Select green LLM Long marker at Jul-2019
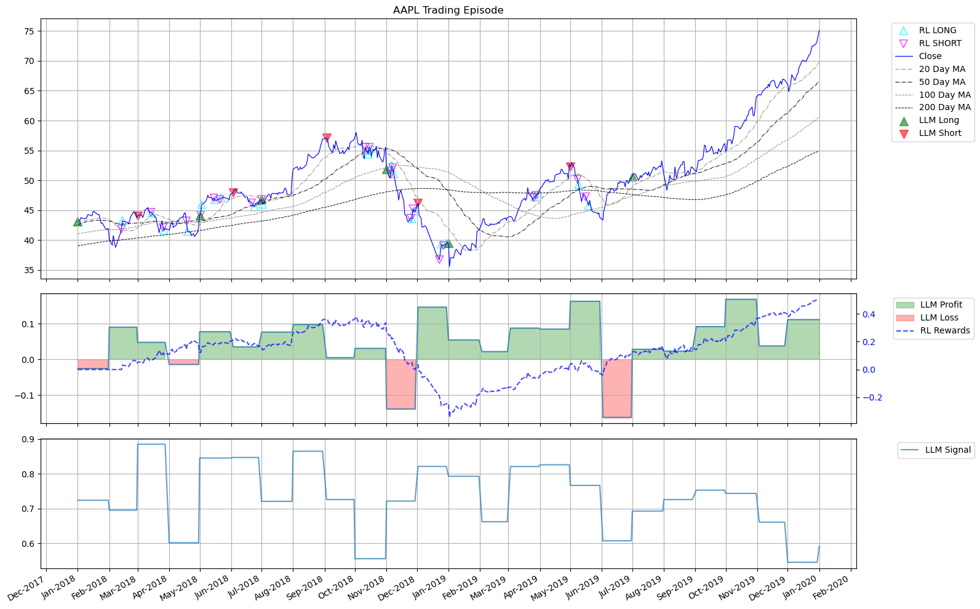The width and height of the screenshot is (980, 609). 633,177
